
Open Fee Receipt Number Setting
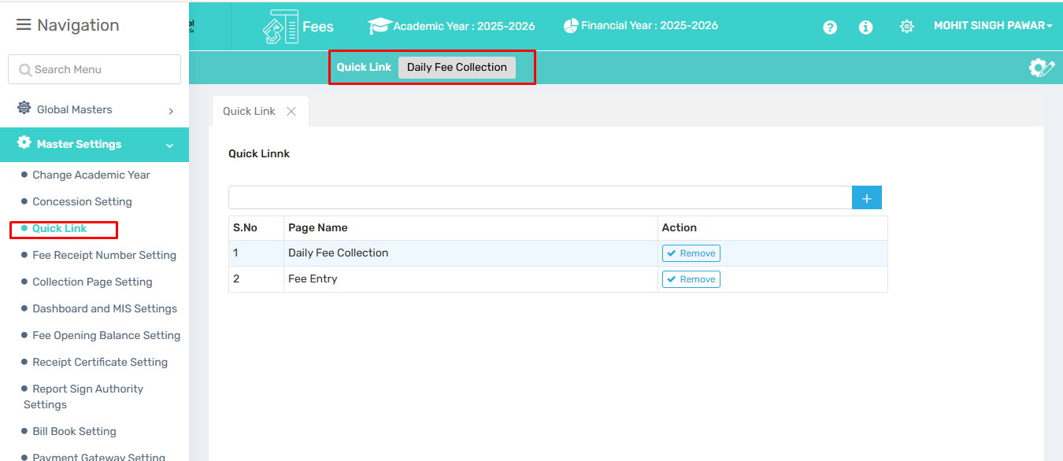coord(104,255)
